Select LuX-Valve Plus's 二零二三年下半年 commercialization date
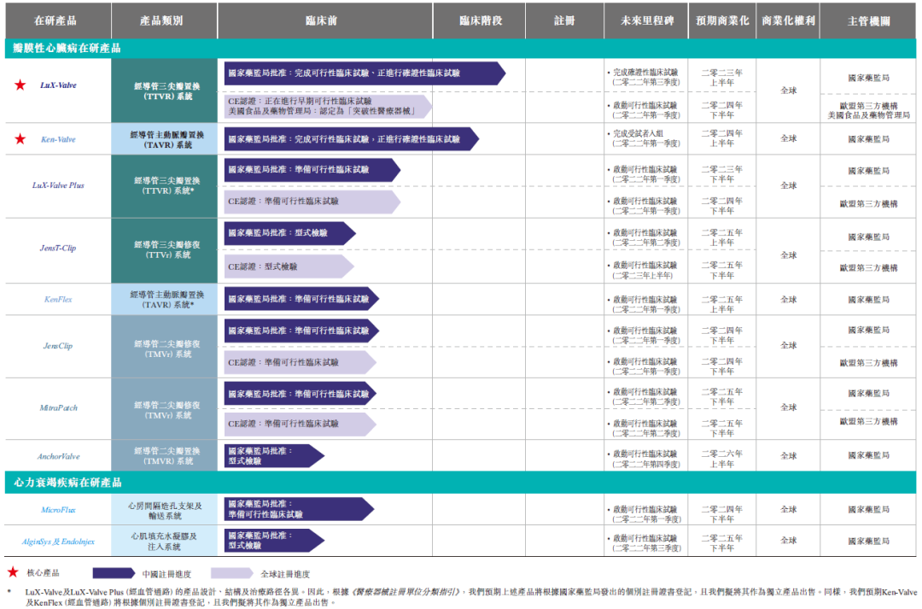Image resolution: width=922 pixels, height=609 pixels. 722,174
